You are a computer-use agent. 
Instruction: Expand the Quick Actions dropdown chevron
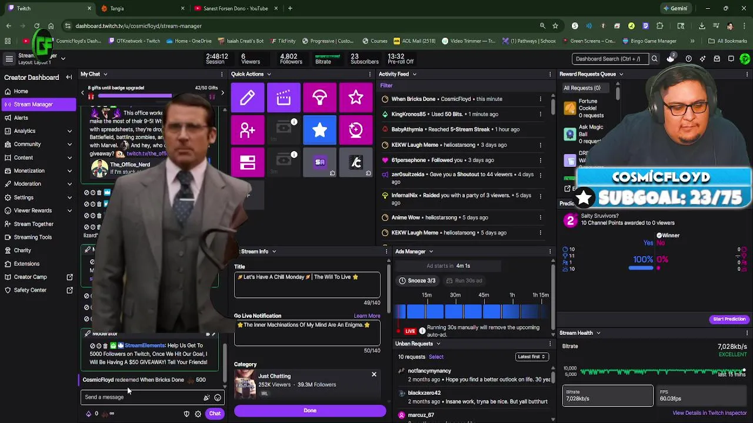click(269, 74)
